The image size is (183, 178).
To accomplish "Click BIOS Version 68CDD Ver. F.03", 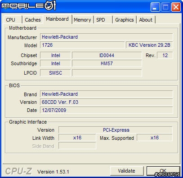I will (x=107, y=102).
